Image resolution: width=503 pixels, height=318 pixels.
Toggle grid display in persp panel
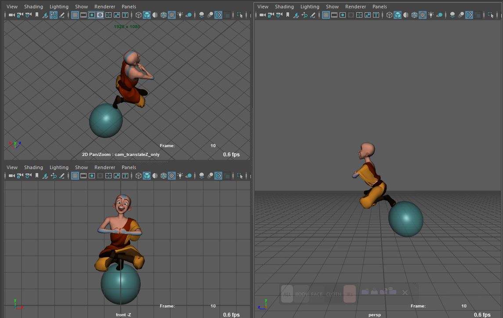pos(326,15)
